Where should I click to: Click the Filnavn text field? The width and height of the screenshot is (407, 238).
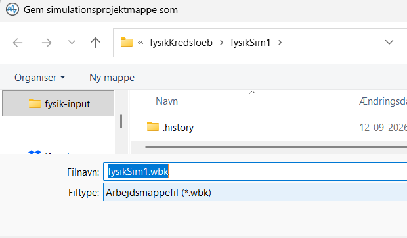click(255, 172)
